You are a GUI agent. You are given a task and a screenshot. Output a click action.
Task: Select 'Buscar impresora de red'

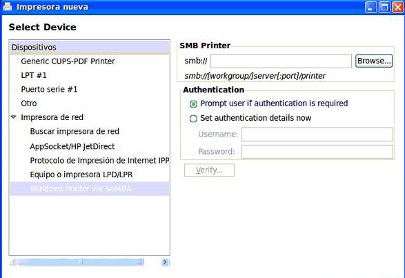[75, 131]
